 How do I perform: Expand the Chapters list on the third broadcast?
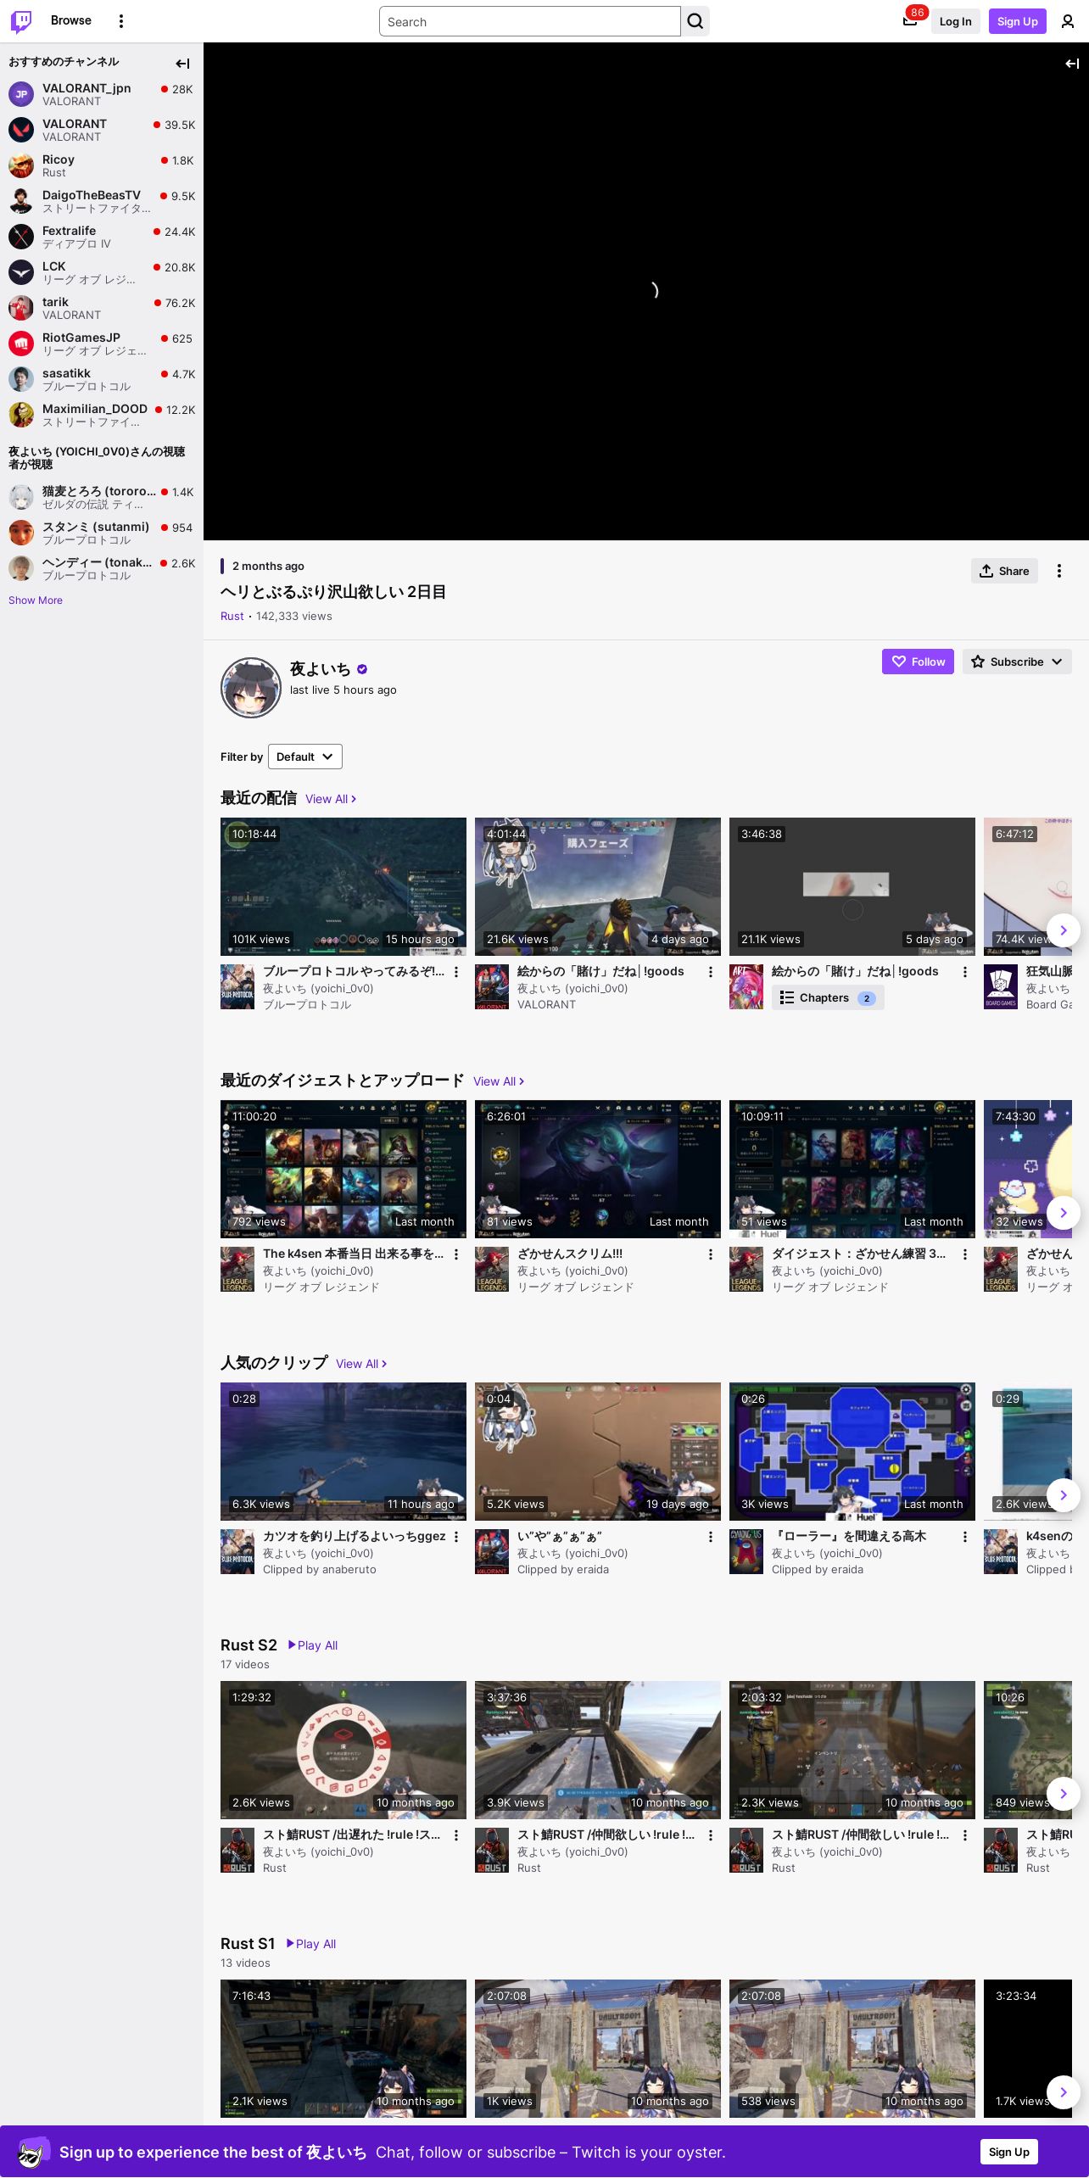click(x=828, y=998)
